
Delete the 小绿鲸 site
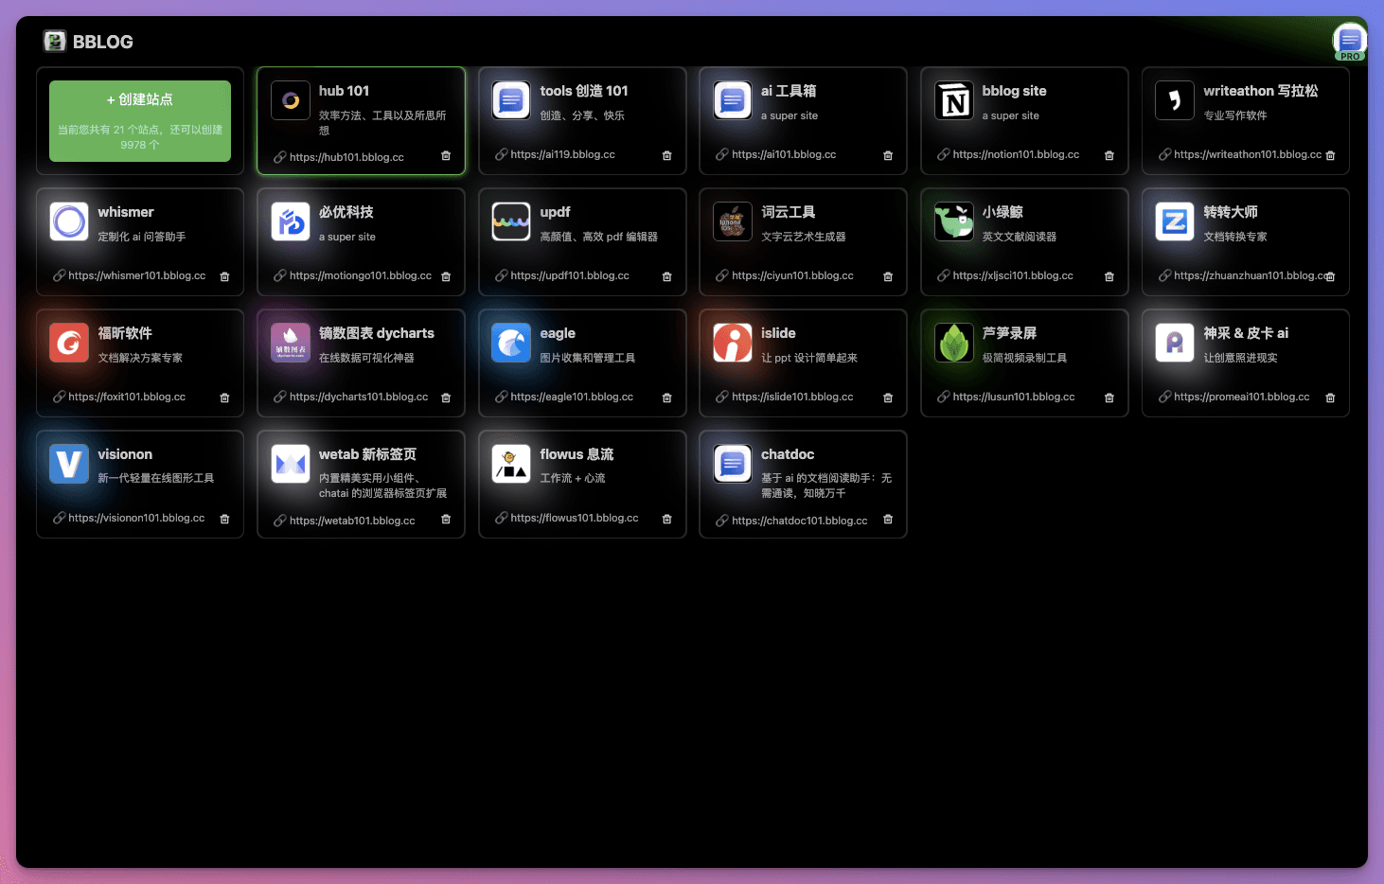(x=1109, y=276)
